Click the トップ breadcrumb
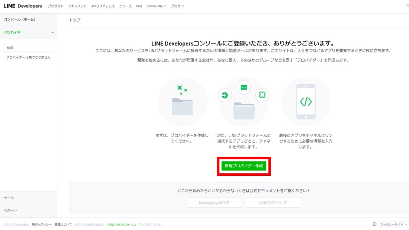 click(75, 20)
